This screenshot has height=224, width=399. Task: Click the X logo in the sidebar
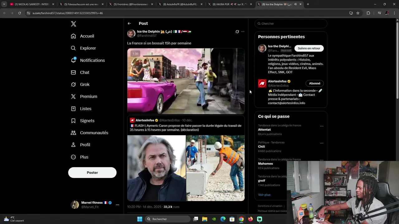point(73,24)
